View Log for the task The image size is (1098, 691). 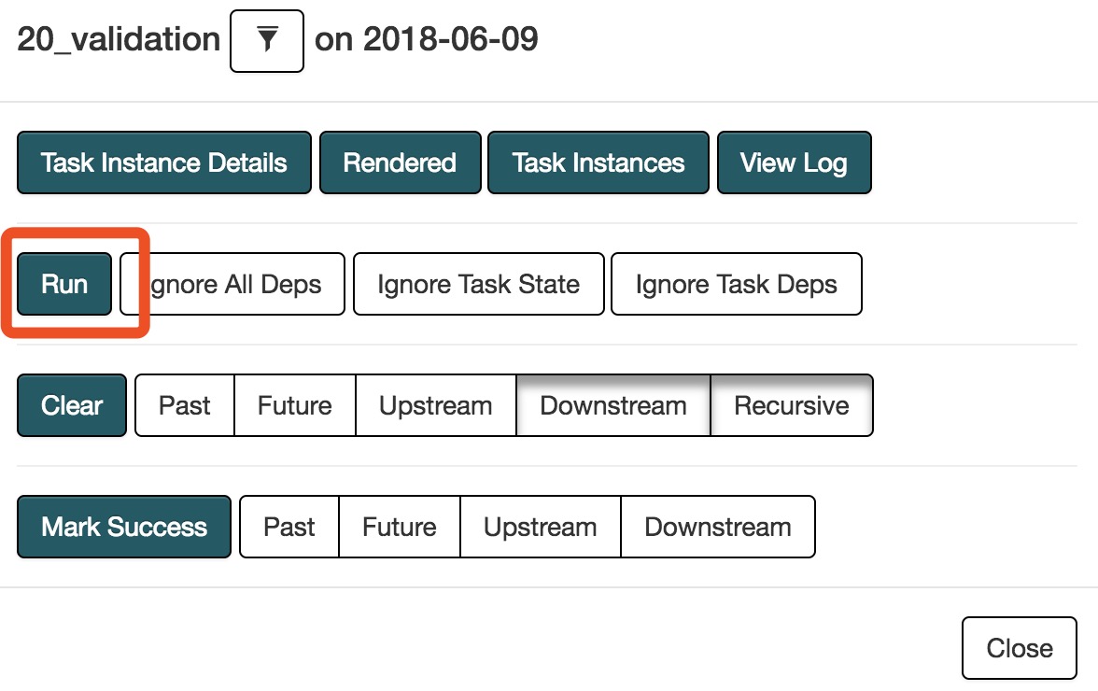[794, 162]
